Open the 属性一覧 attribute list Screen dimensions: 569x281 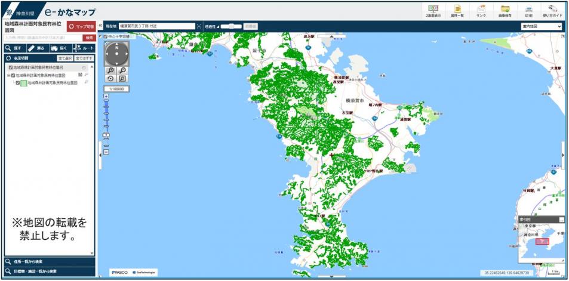(x=457, y=10)
